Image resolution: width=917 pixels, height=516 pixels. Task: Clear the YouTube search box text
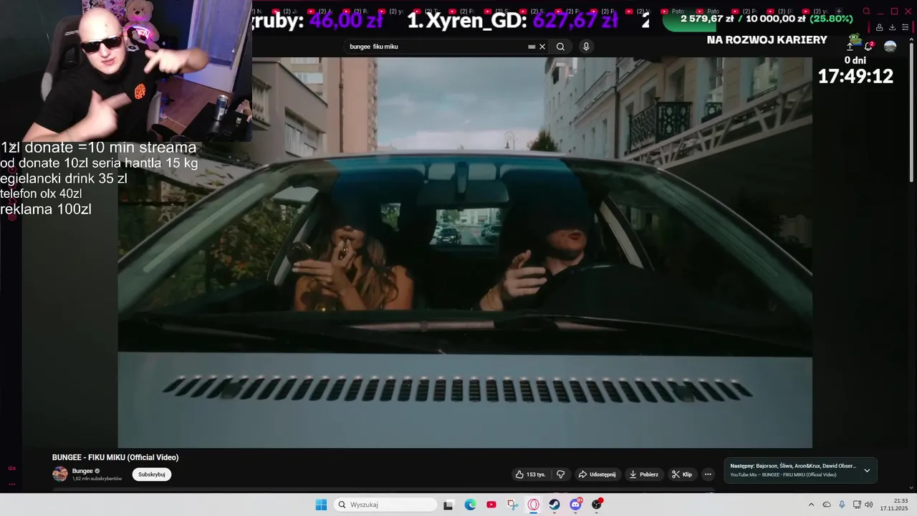[542, 47]
